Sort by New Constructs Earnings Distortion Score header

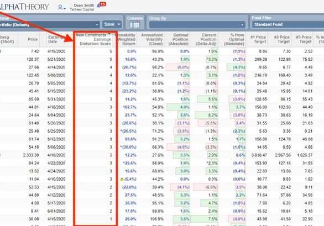coord(93,39)
